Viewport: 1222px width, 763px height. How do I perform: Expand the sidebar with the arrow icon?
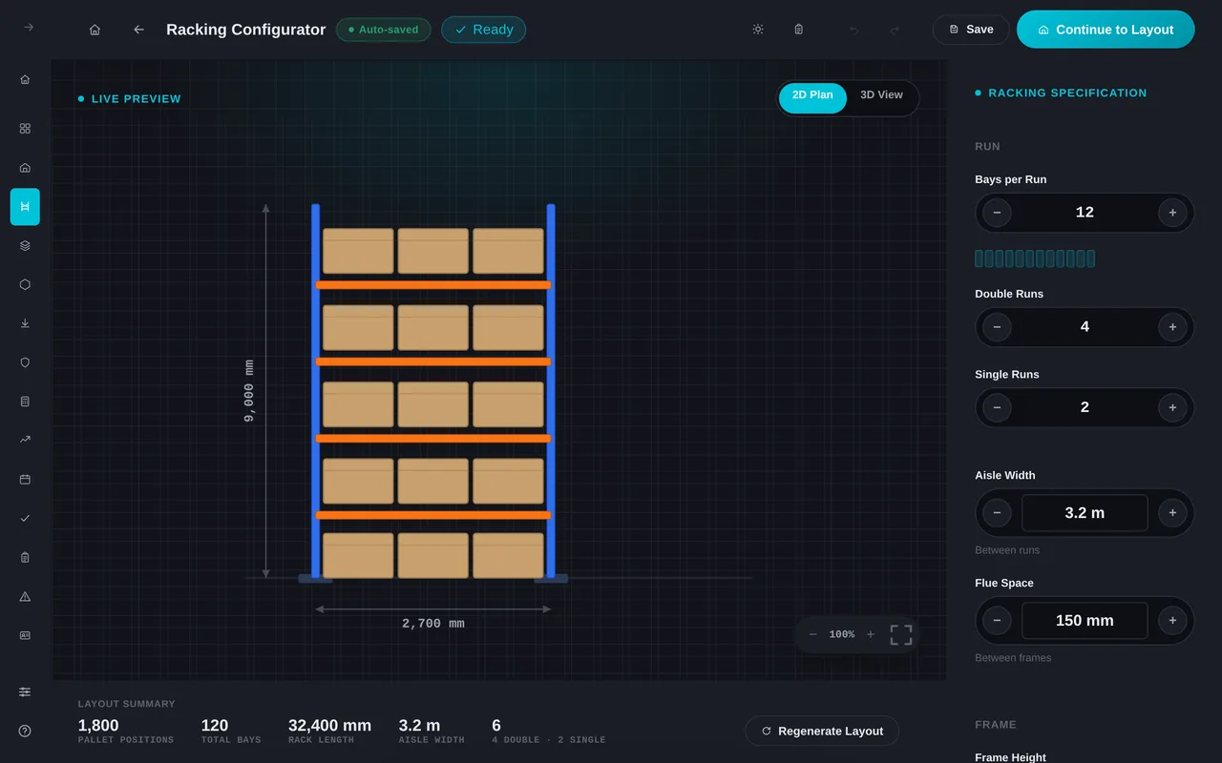click(x=29, y=28)
